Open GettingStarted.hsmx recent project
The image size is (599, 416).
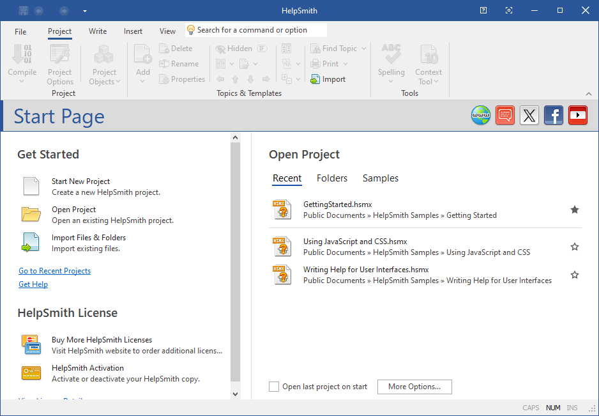pos(425,210)
